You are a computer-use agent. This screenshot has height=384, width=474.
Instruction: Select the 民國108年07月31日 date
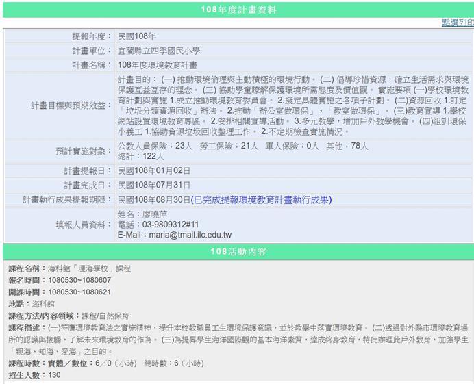154,185
